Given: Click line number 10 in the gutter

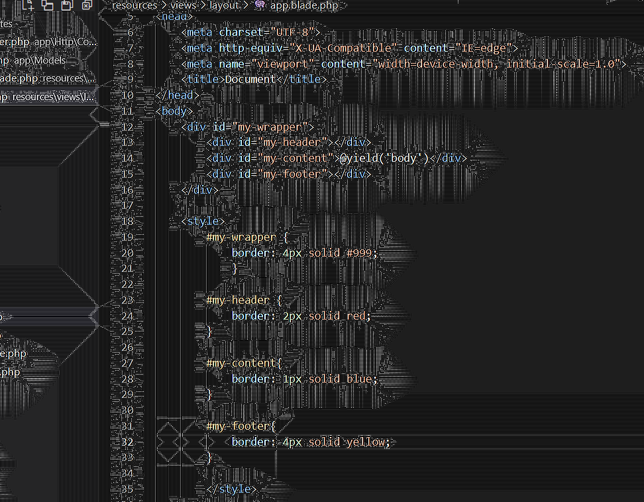Looking at the screenshot, I should coord(127,95).
